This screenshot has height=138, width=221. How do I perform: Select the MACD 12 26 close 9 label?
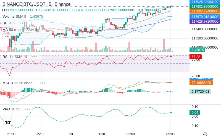pyautogui.click(x=19, y=83)
